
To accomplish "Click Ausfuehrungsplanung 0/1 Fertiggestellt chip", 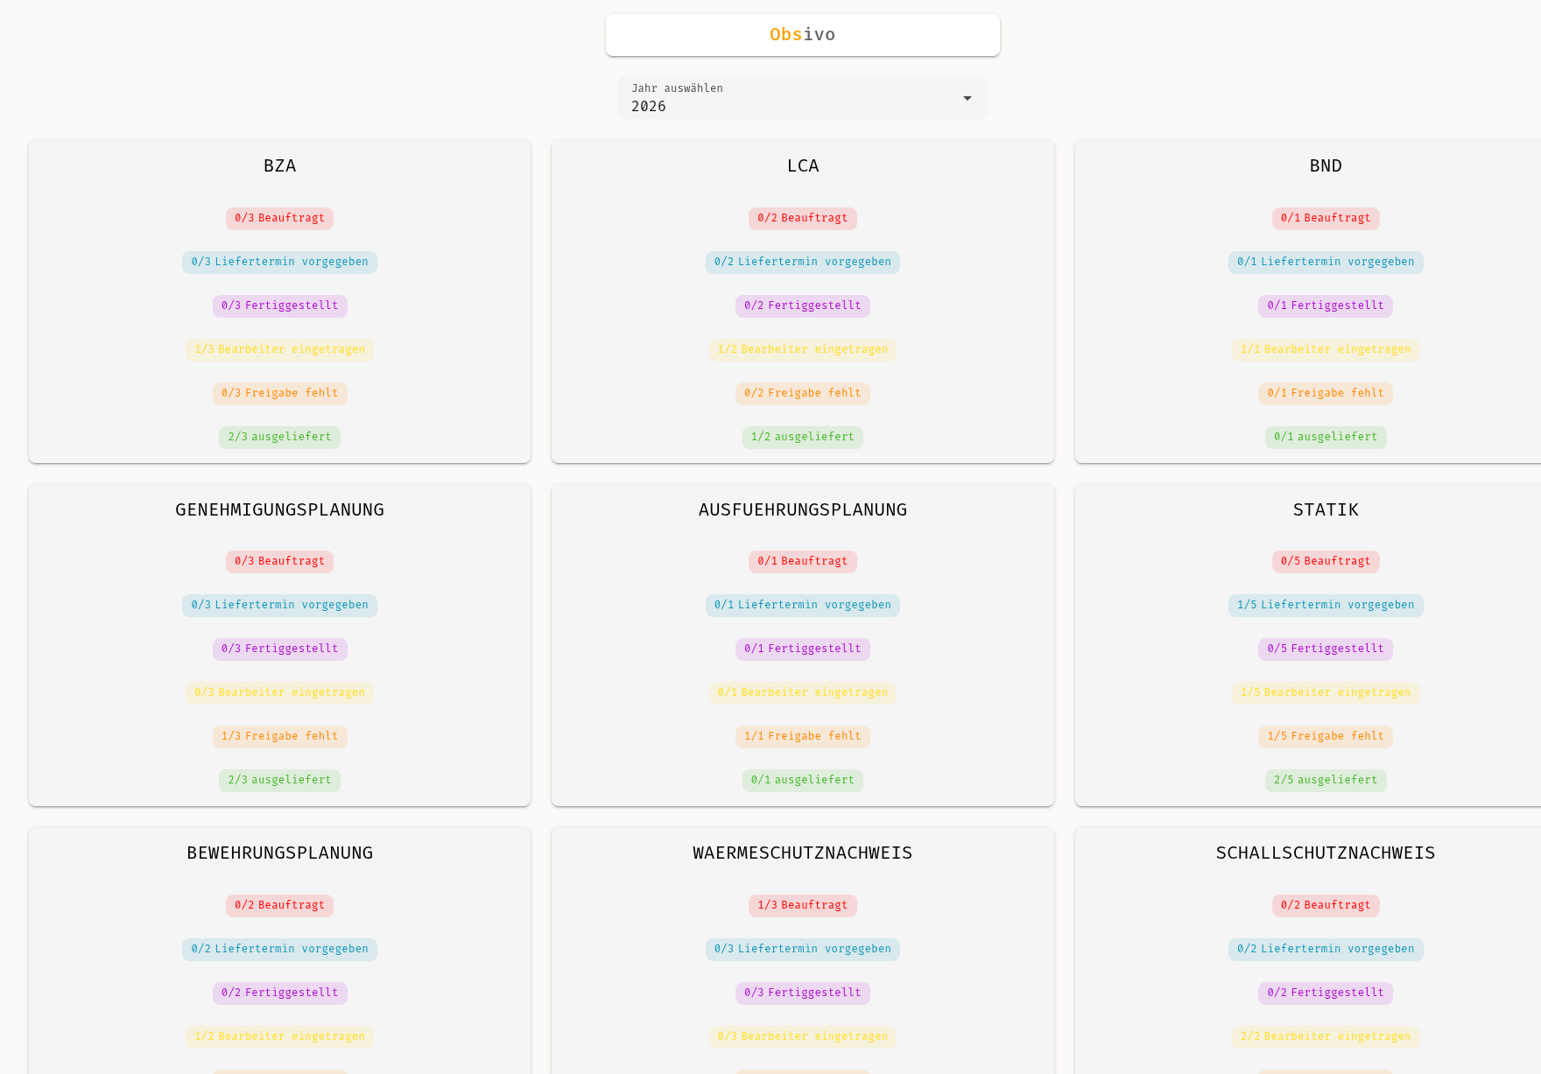I will pyautogui.click(x=803, y=649).
